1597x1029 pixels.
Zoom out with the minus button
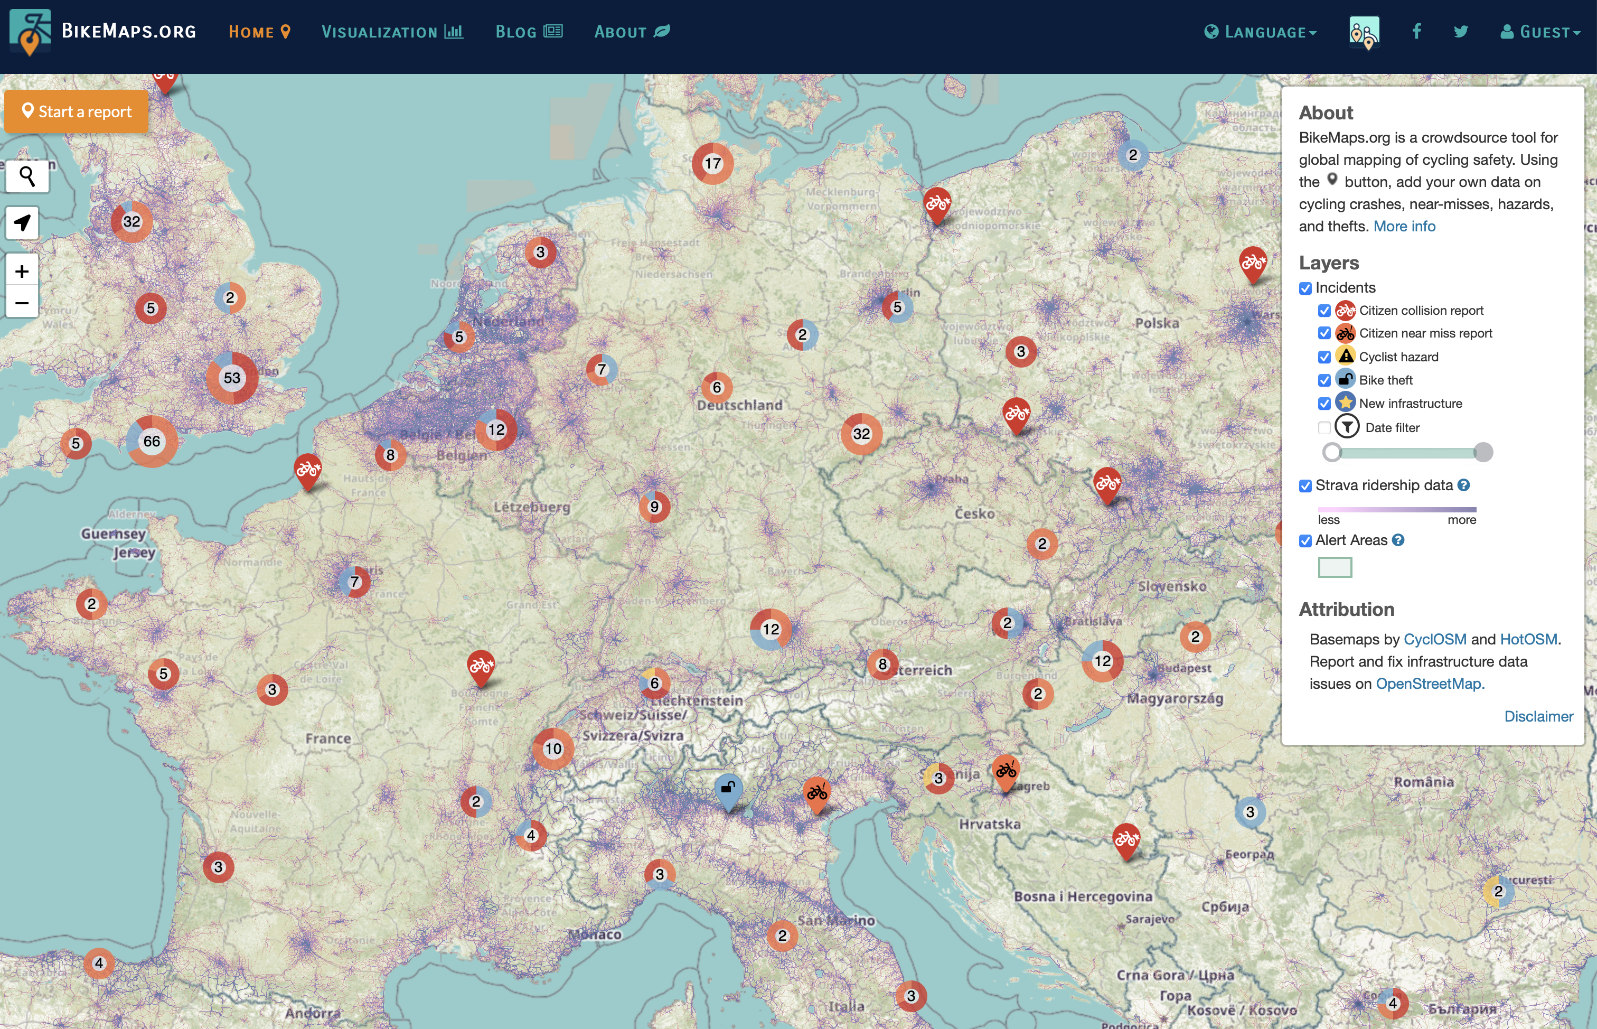pos(22,303)
